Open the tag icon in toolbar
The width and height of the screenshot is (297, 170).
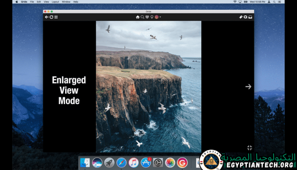(241, 17)
